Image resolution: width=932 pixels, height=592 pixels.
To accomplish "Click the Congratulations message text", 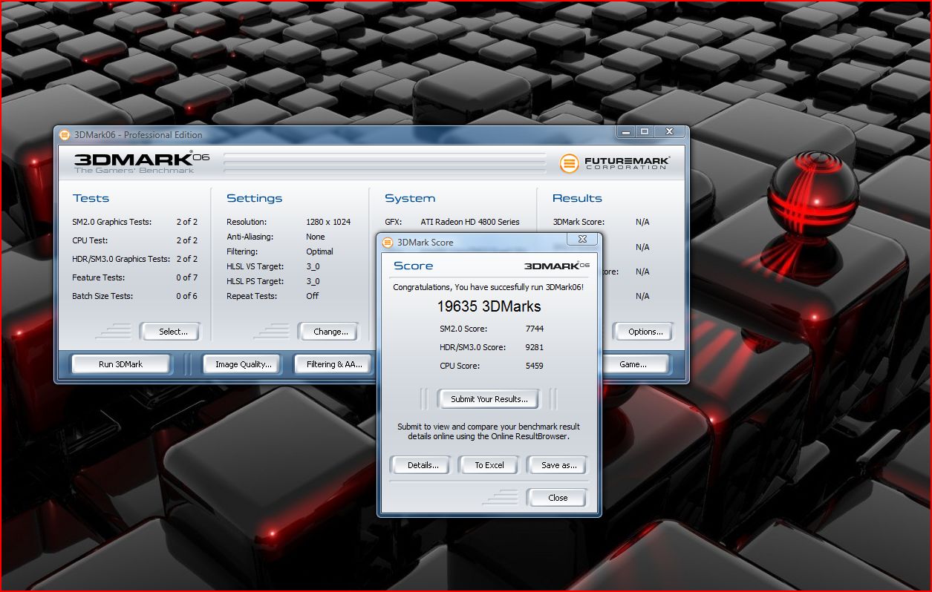I will [489, 287].
